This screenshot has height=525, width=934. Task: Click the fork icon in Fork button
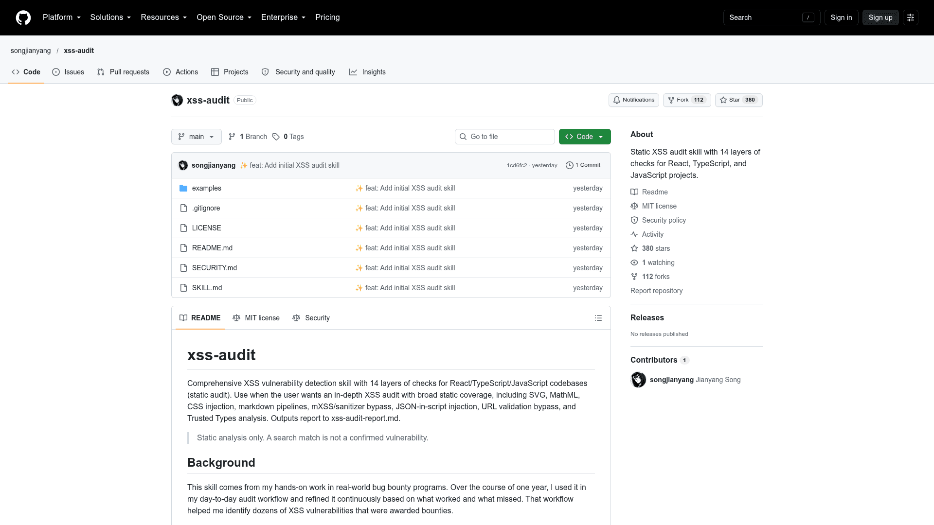click(671, 100)
